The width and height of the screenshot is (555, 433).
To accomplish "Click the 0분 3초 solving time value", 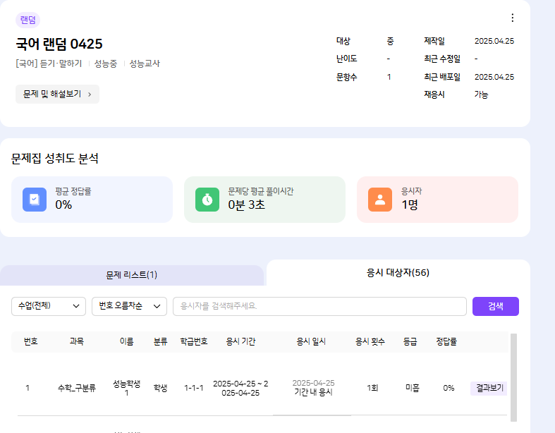I will 246,205.
